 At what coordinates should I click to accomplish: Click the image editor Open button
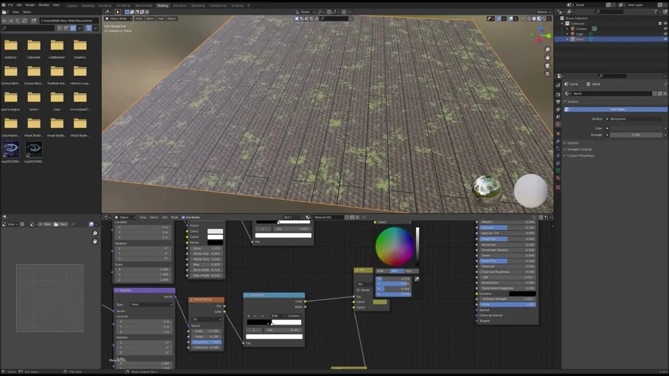tap(62, 224)
